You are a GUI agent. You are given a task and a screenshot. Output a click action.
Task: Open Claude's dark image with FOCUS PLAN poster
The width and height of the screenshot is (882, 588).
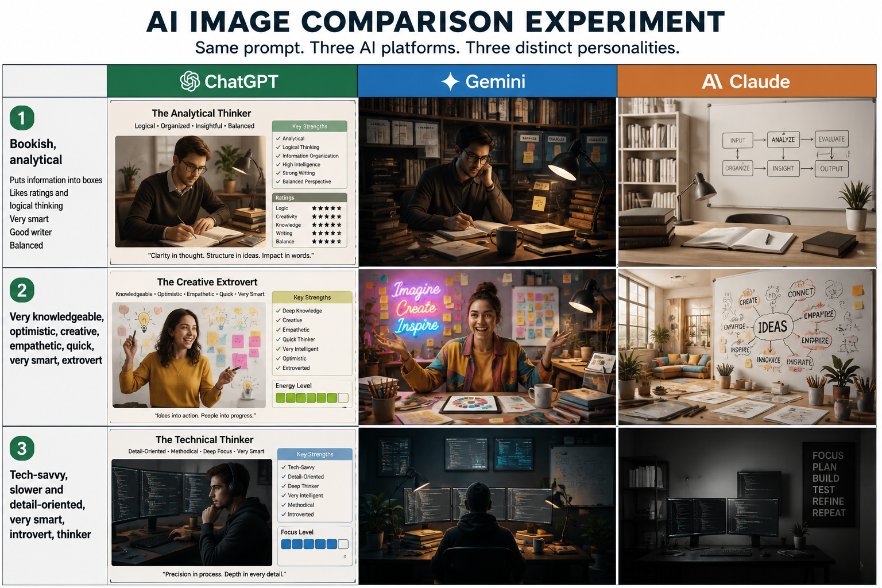(747, 506)
